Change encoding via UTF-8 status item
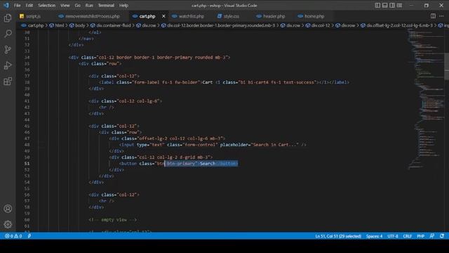 [x=393, y=236]
